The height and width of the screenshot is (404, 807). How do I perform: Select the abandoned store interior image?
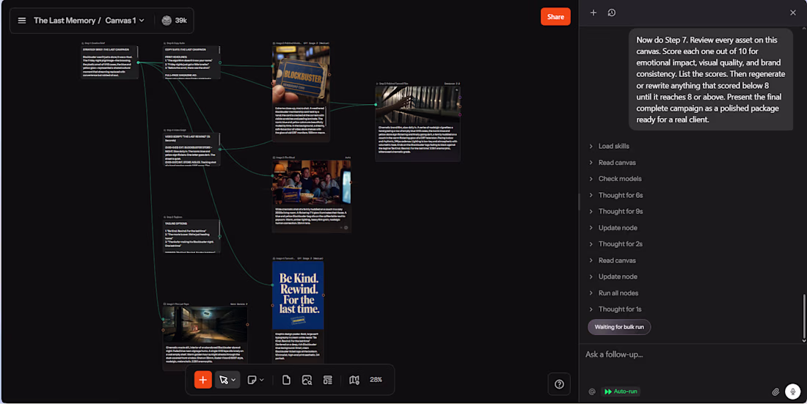205,325
